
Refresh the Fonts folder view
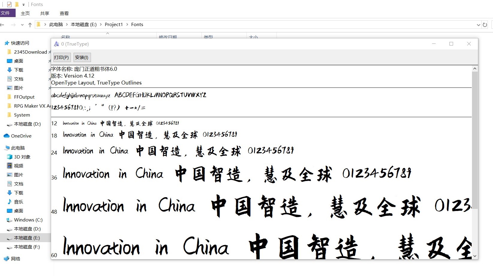(x=485, y=25)
